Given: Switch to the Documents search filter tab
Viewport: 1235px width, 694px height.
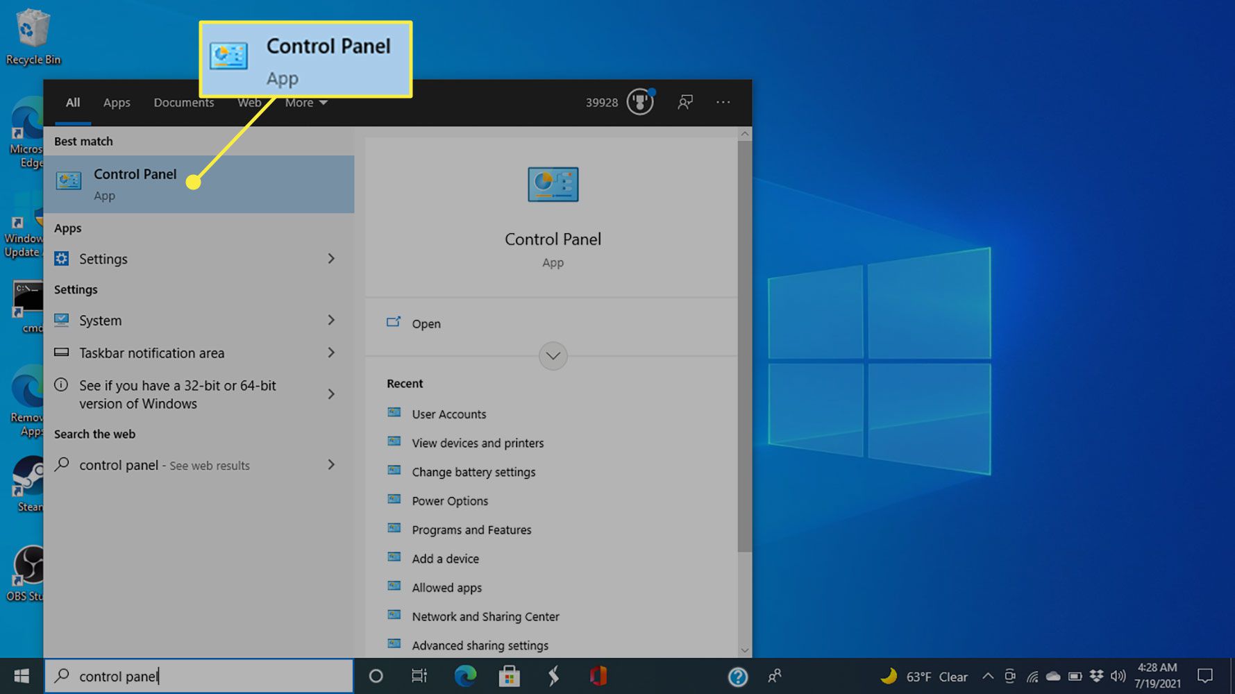Looking at the screenshot, I should point(183,103).
